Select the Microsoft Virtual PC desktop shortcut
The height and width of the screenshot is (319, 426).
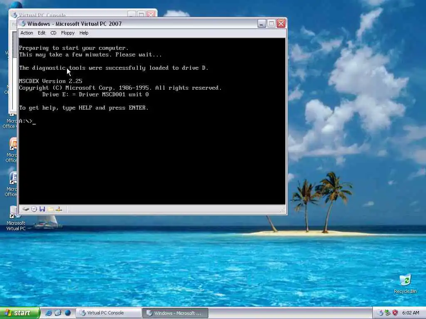16,218
